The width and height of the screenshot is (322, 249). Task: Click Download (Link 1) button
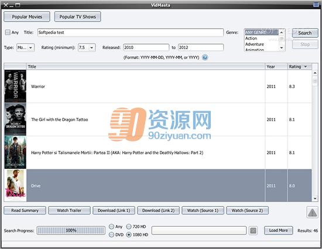[114, 210]
